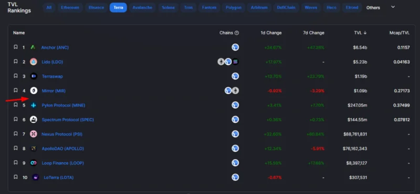The height and width of the screenshot is (194, 420).
Task: Click Terra chain icon in LoTerra row
Action: (x=235, y=177)
